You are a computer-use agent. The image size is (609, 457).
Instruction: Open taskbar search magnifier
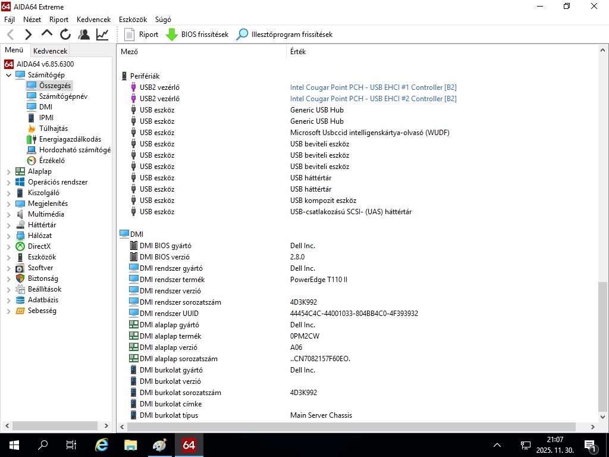coord(43,445)
